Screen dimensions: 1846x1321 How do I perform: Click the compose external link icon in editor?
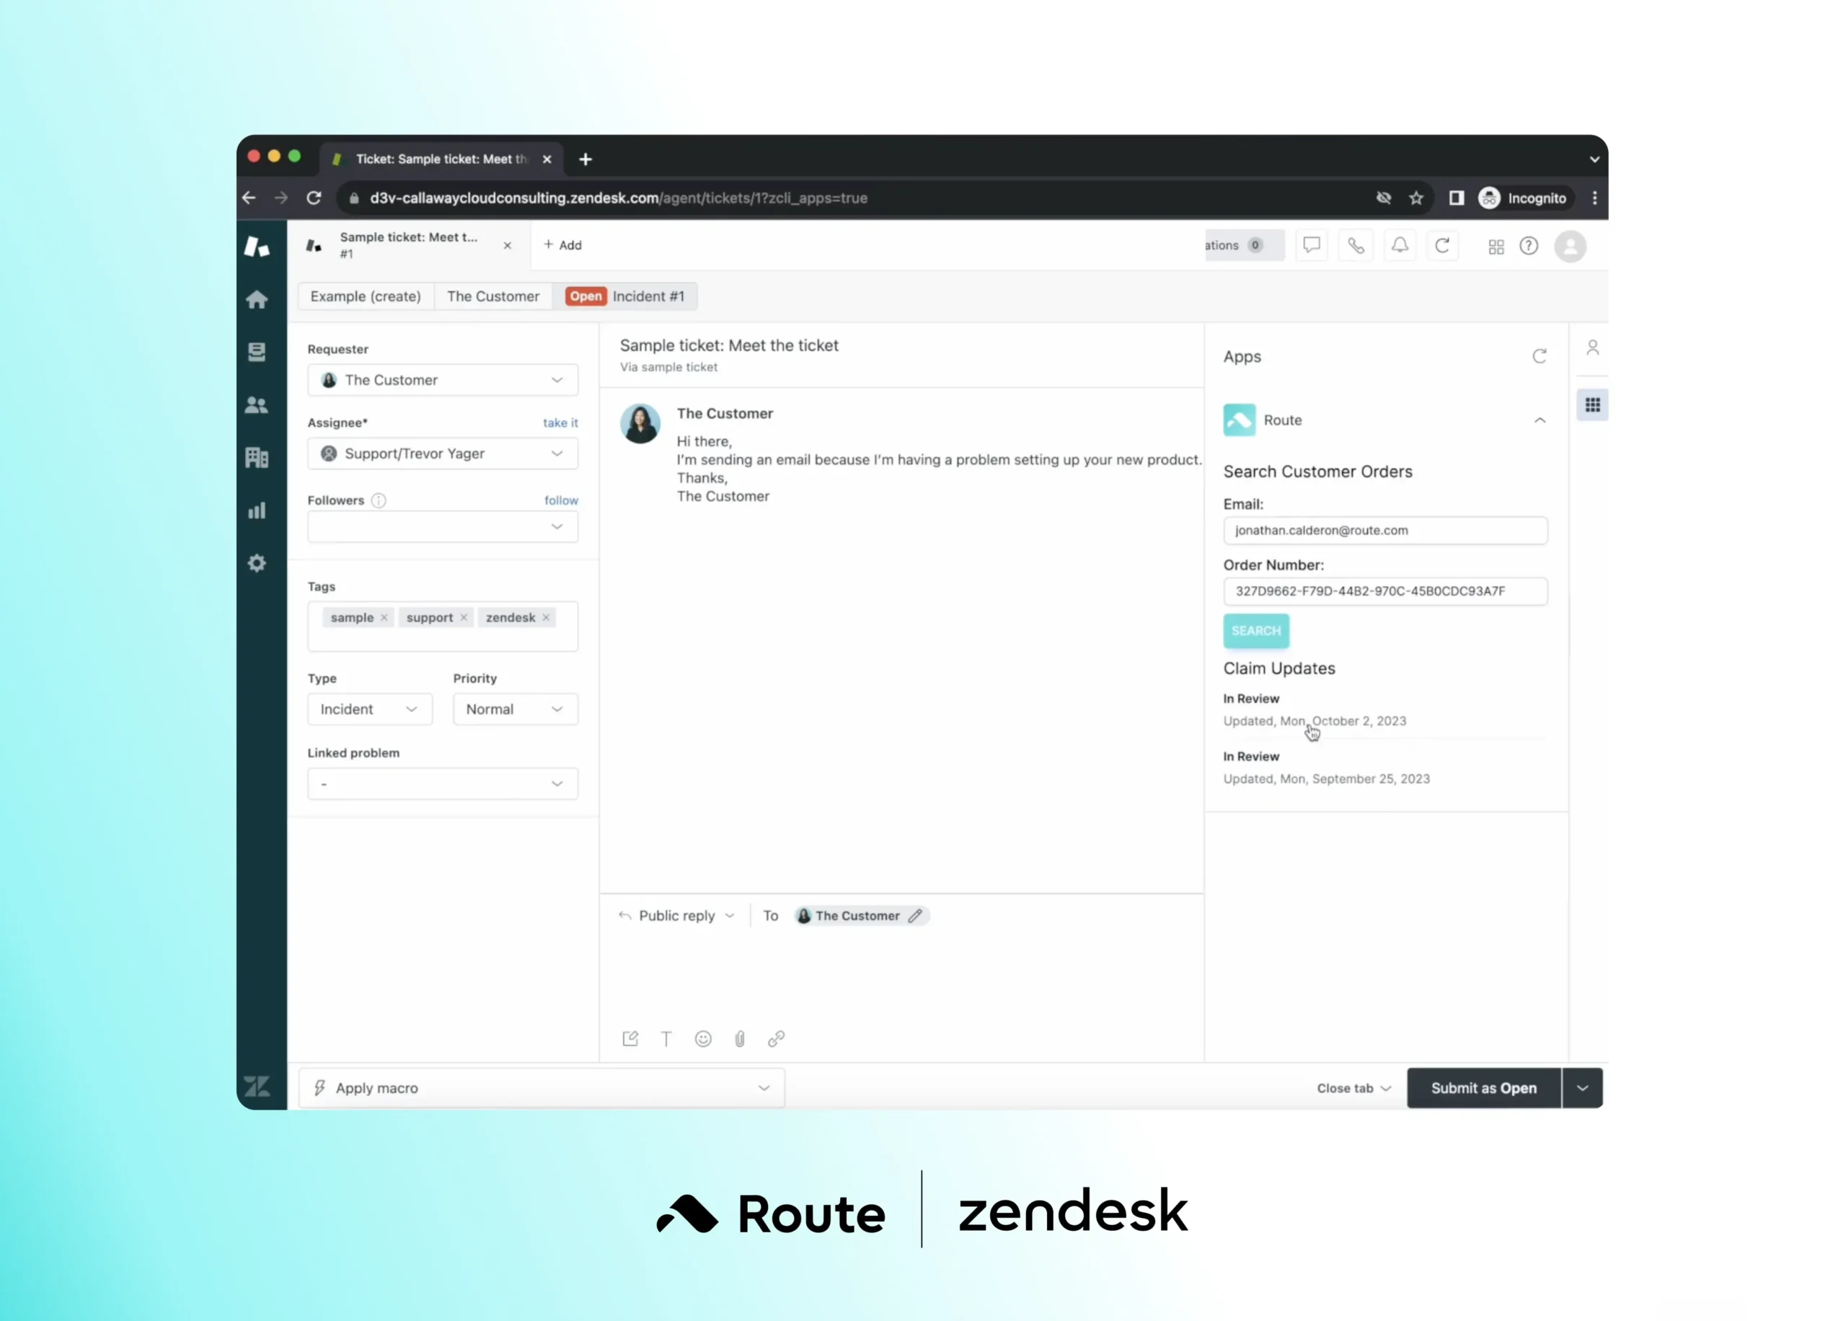click(630, 1039)
